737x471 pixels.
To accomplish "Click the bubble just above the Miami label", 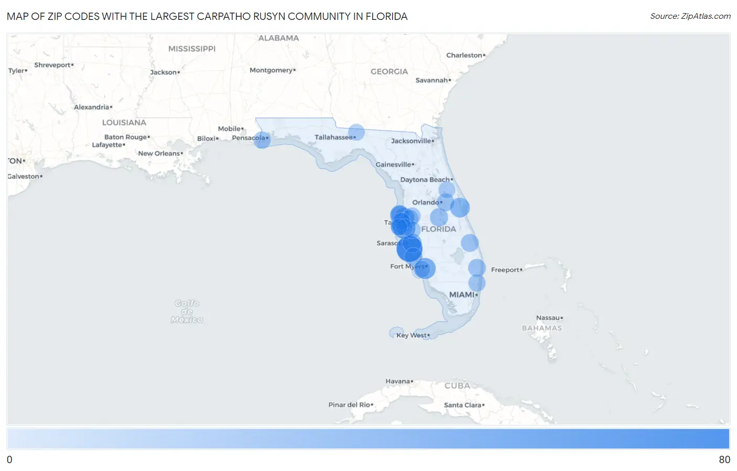I will (x=476, y=283).
